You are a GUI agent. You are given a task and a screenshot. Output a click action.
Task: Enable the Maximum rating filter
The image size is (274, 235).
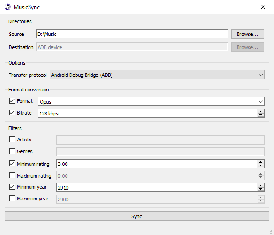coord(12,175)
